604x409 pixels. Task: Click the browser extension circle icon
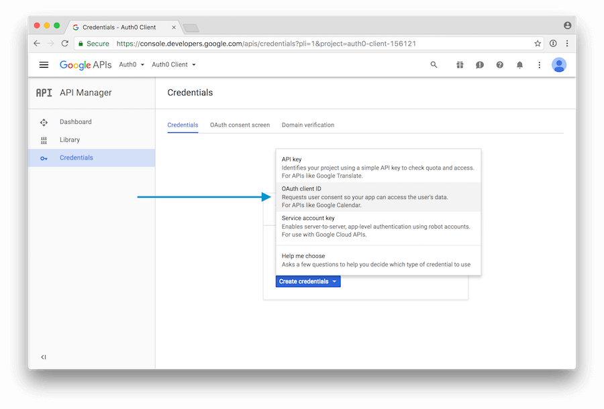click(553, 44)
